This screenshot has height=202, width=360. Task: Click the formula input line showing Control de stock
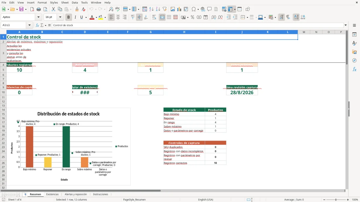pos(198,25)
